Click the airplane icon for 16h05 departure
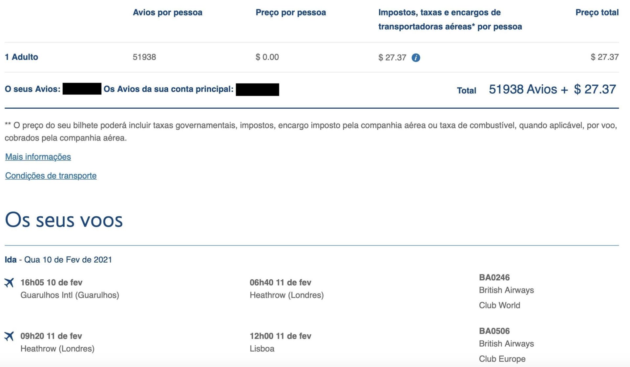This screenshot has height=367, width=630. pos(9,282)
